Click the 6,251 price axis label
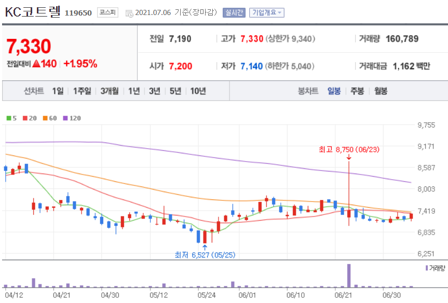Screen dimensions: 448x303 [x=426, y=253]
